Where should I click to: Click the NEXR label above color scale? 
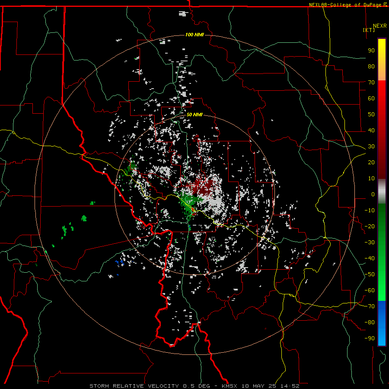click(x=380, y=26)
